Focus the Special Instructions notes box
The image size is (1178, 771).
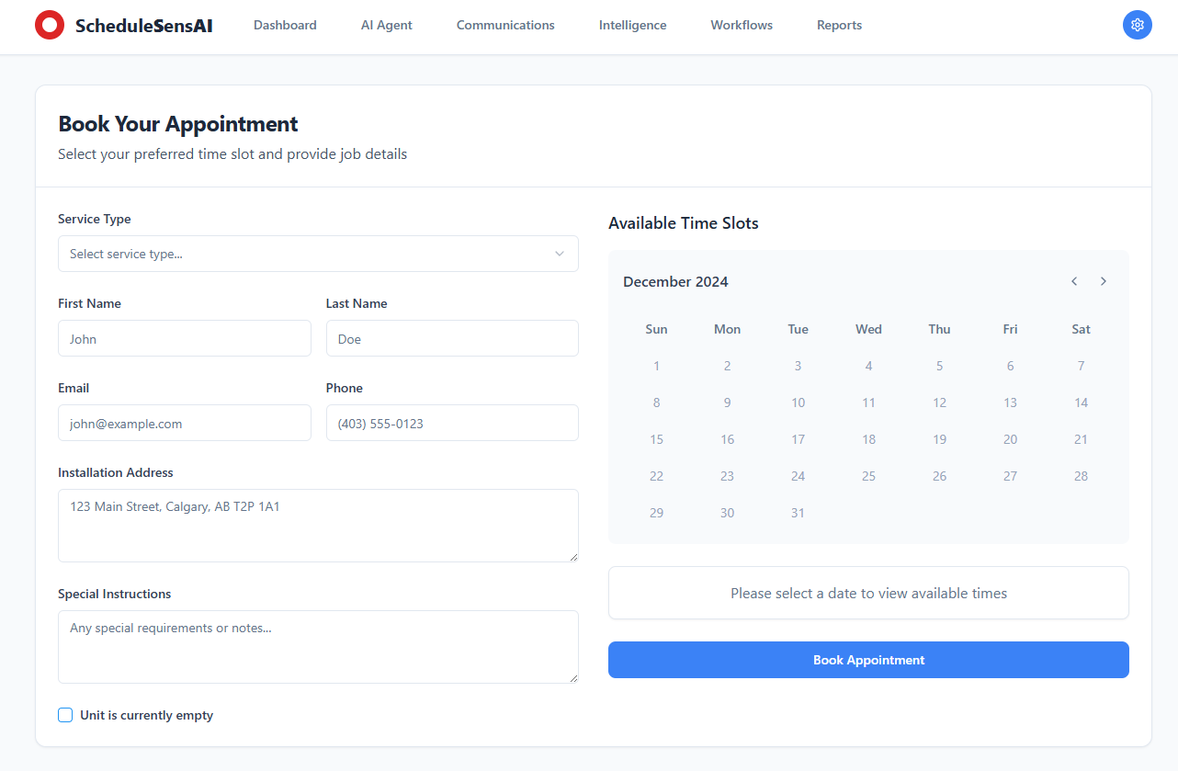pos(318,646)
